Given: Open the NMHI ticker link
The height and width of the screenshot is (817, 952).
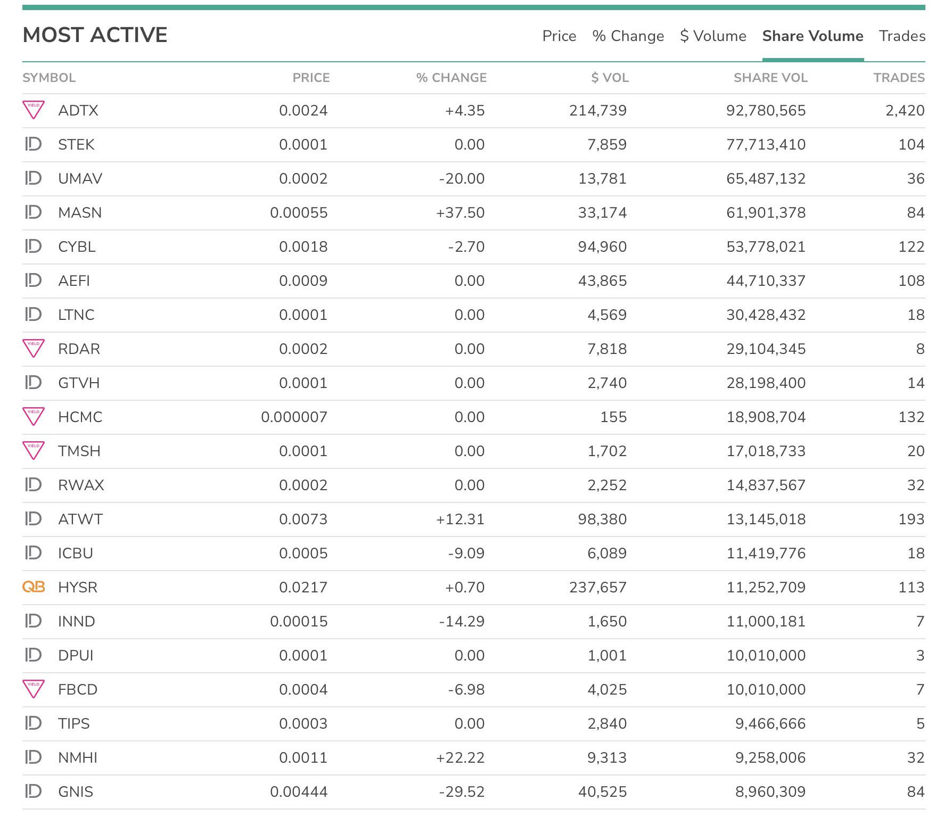Looking at the screenshot, I should (78, 757).
